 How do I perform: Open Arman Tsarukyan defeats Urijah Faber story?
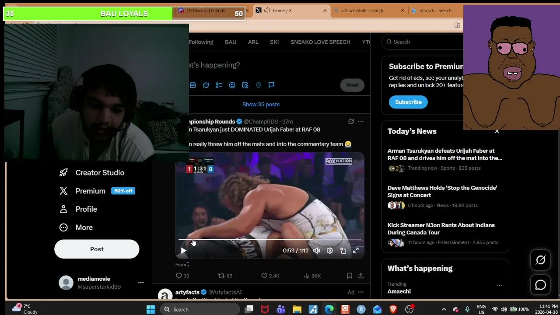click(x=445, y=159)
